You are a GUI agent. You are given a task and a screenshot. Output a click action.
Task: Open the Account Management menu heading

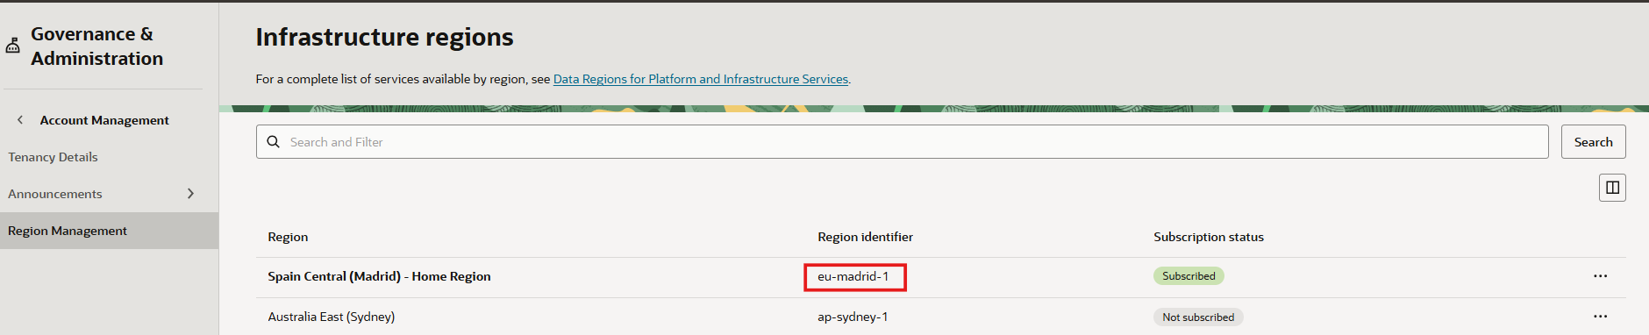coord(104,120)
